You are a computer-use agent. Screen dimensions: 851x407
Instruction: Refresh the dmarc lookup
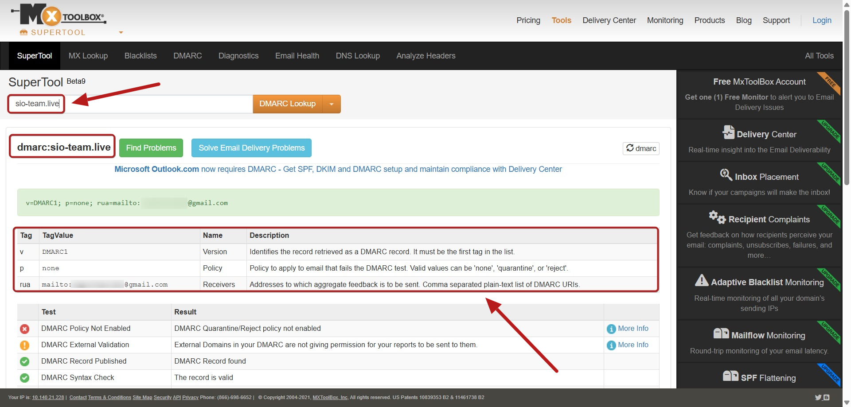point(641,148)
